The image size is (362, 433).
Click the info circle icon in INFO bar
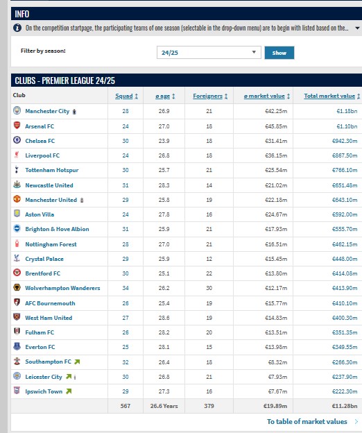click(x=17, y=28)
